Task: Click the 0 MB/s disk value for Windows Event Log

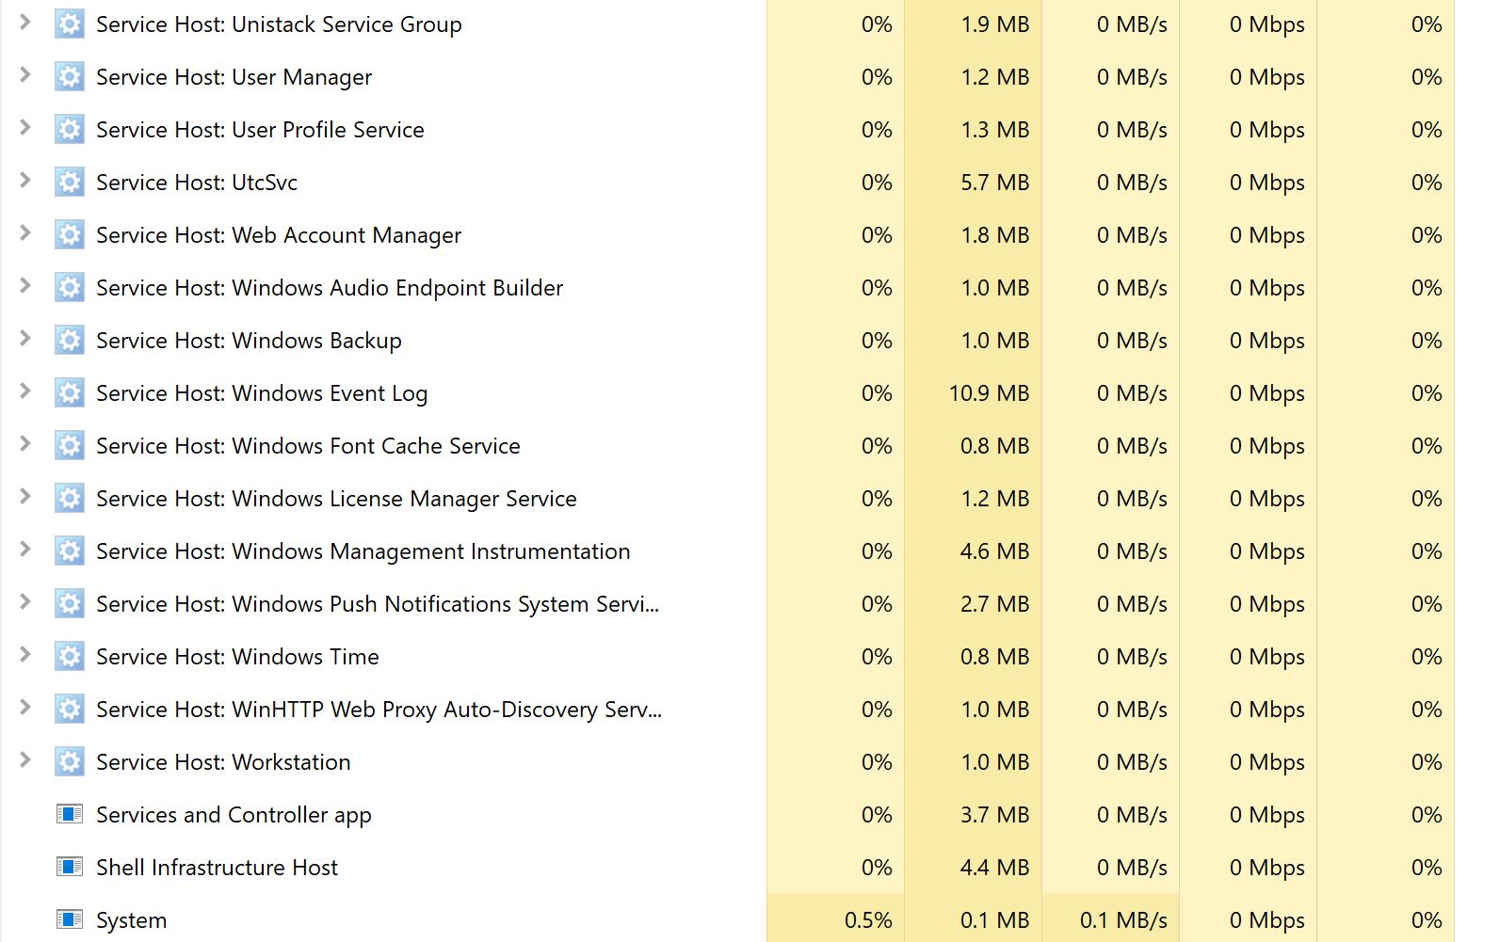Action: [1132, 393]
